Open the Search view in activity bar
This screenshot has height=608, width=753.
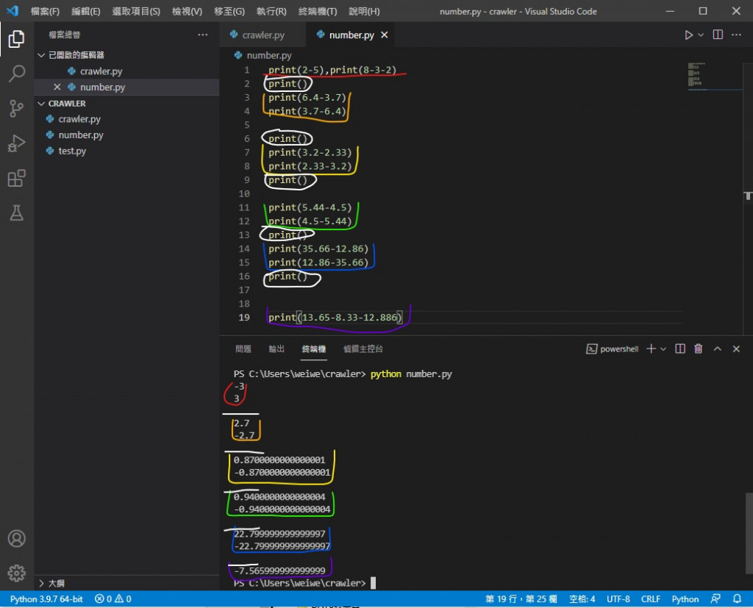[x=16, y=74]
